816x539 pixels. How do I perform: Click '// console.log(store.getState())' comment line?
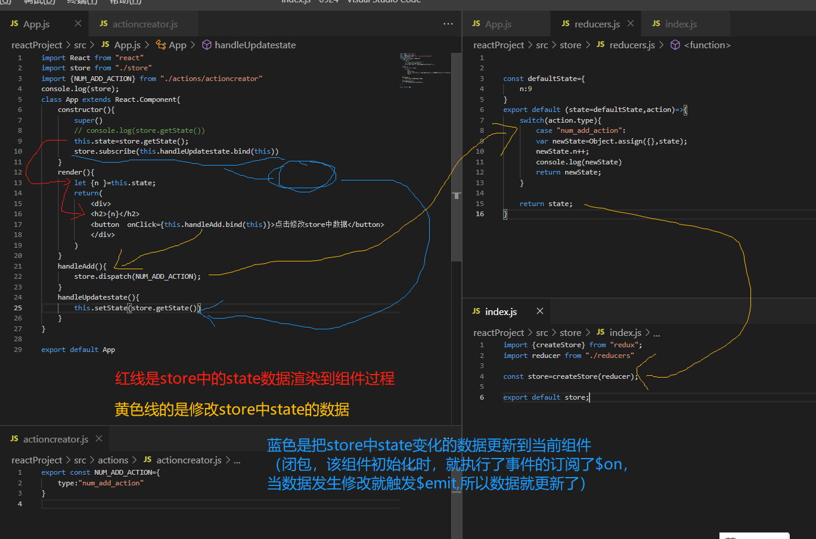139,130
